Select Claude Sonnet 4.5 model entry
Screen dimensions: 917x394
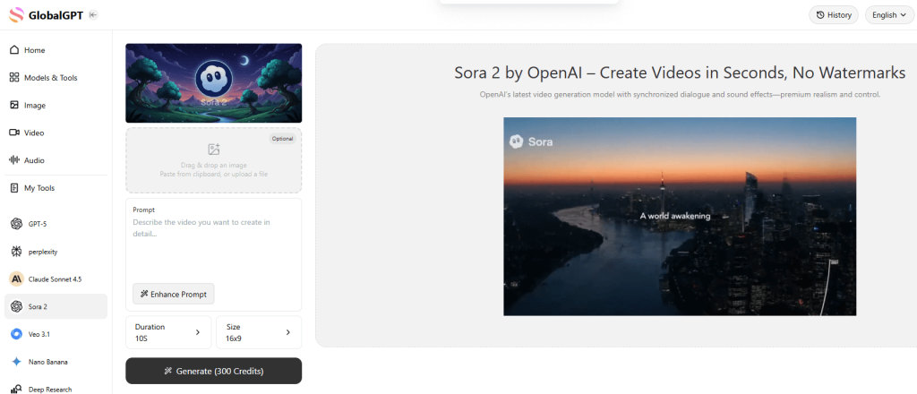pyautogui.click(x=56, y=278)
